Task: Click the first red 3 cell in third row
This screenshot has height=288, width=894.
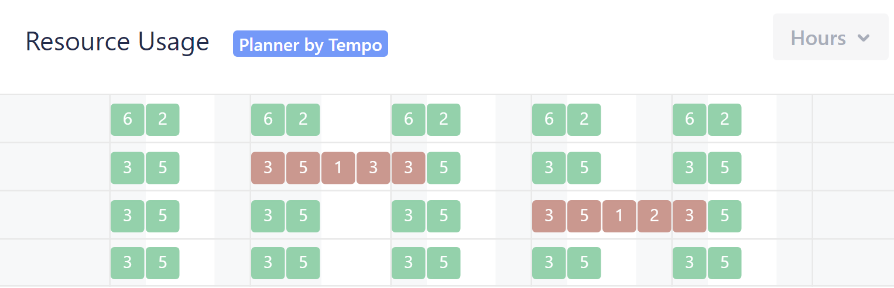Action: (x=549, y=216)
